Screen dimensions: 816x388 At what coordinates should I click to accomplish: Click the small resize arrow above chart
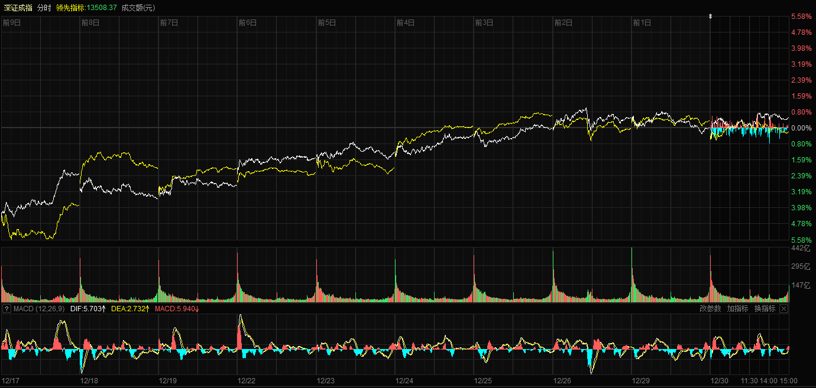710,17
